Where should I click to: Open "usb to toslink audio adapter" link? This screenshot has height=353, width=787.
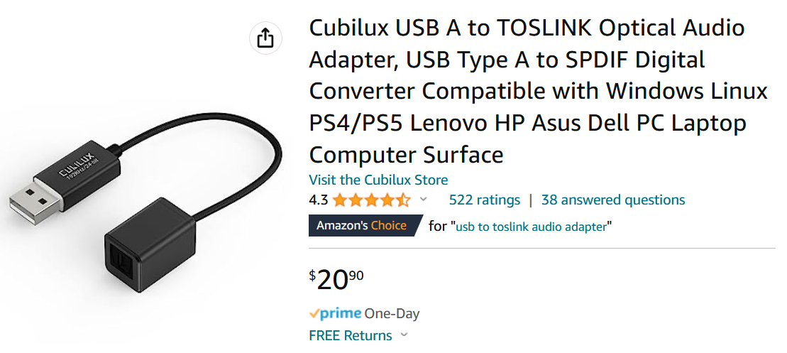(x=531, y=227)
